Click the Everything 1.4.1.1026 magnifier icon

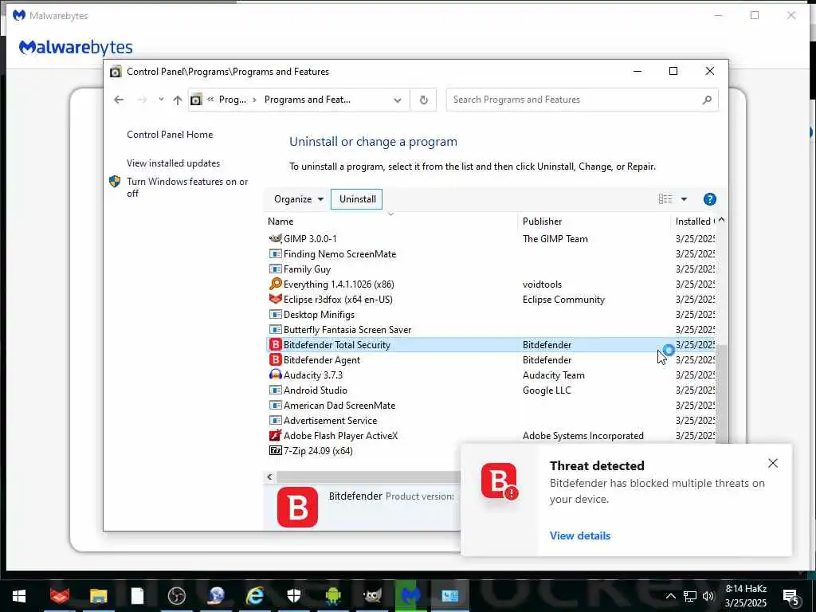(275, 284)
